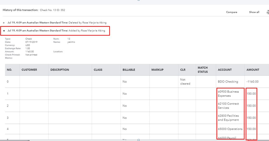Image resolution: width=269 pixels, height=141 pixels.
Task: Click the MATCH STATUS column header
Action: click(x=203, y=70)
